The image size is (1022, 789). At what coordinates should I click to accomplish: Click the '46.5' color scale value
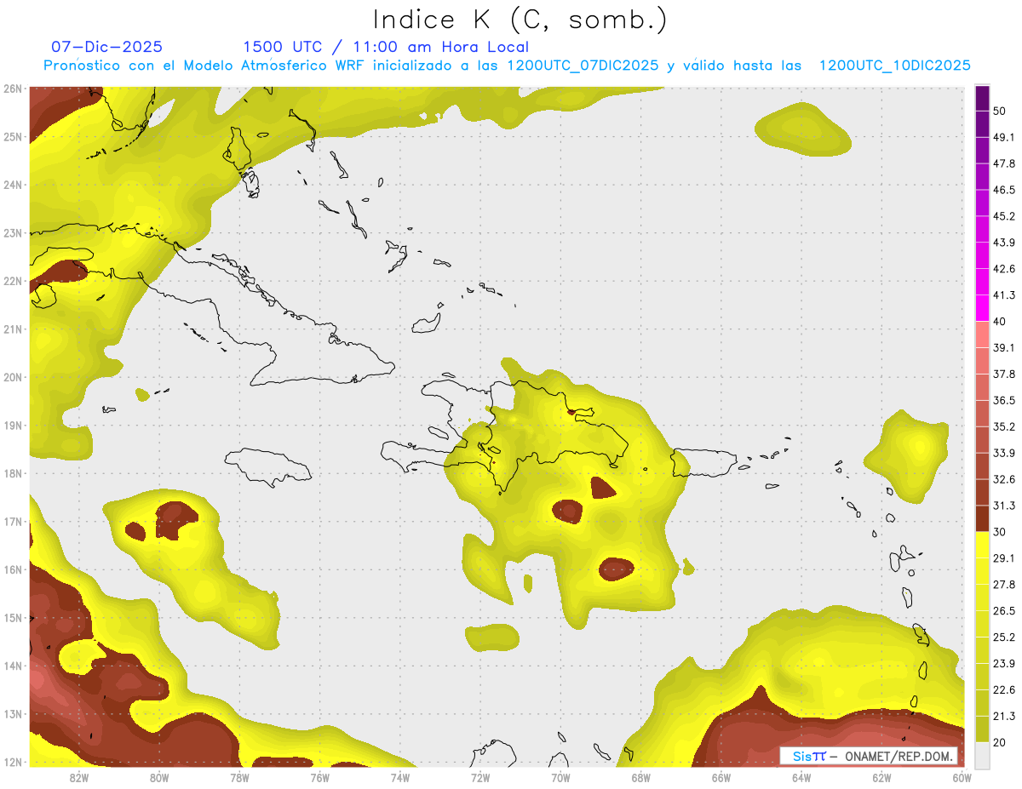tap(1004, 190)
